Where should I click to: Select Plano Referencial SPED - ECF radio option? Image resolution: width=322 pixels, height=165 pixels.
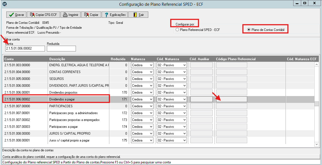pyautogui.click(x=198, y=30)
